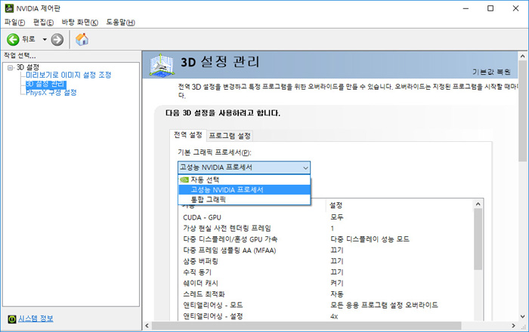Select the CUDA - GPU setting row
This screenshot has width=529, height=332.
[326, 217]
